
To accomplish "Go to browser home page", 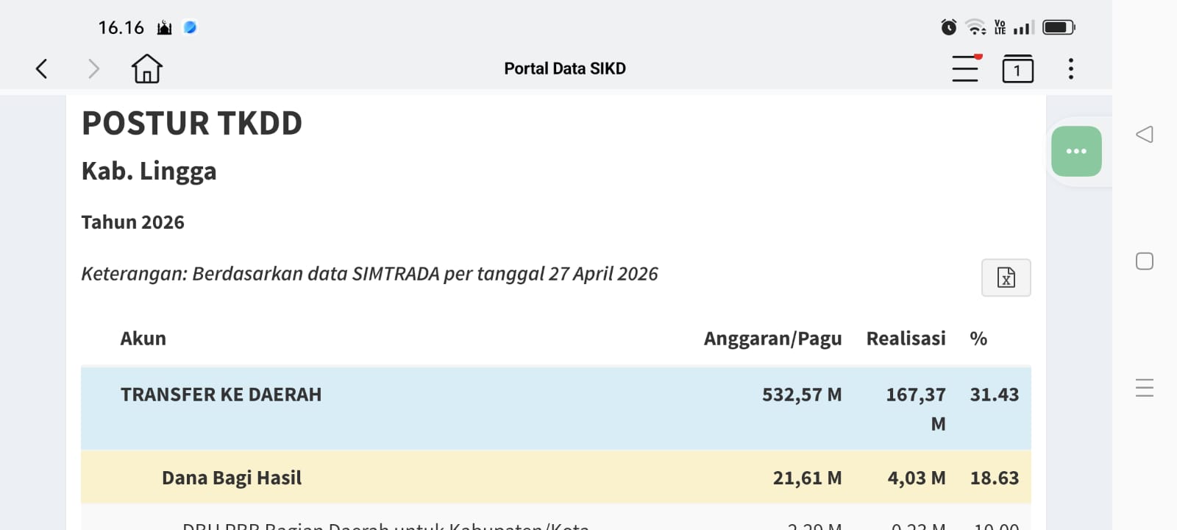I will point(146,69).
